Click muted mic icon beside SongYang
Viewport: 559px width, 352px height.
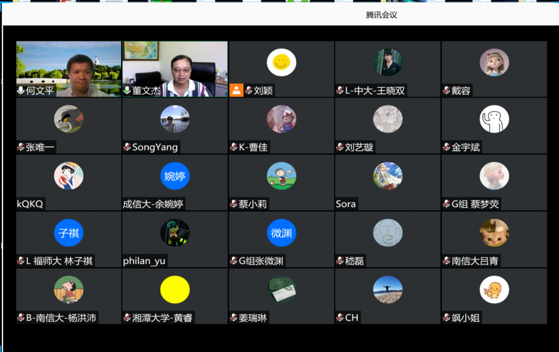[x=127, y=147]
